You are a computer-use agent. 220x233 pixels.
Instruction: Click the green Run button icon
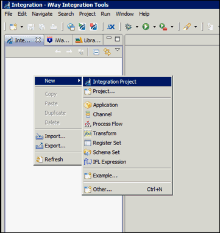pyautogui.click(x=146, y=27)
